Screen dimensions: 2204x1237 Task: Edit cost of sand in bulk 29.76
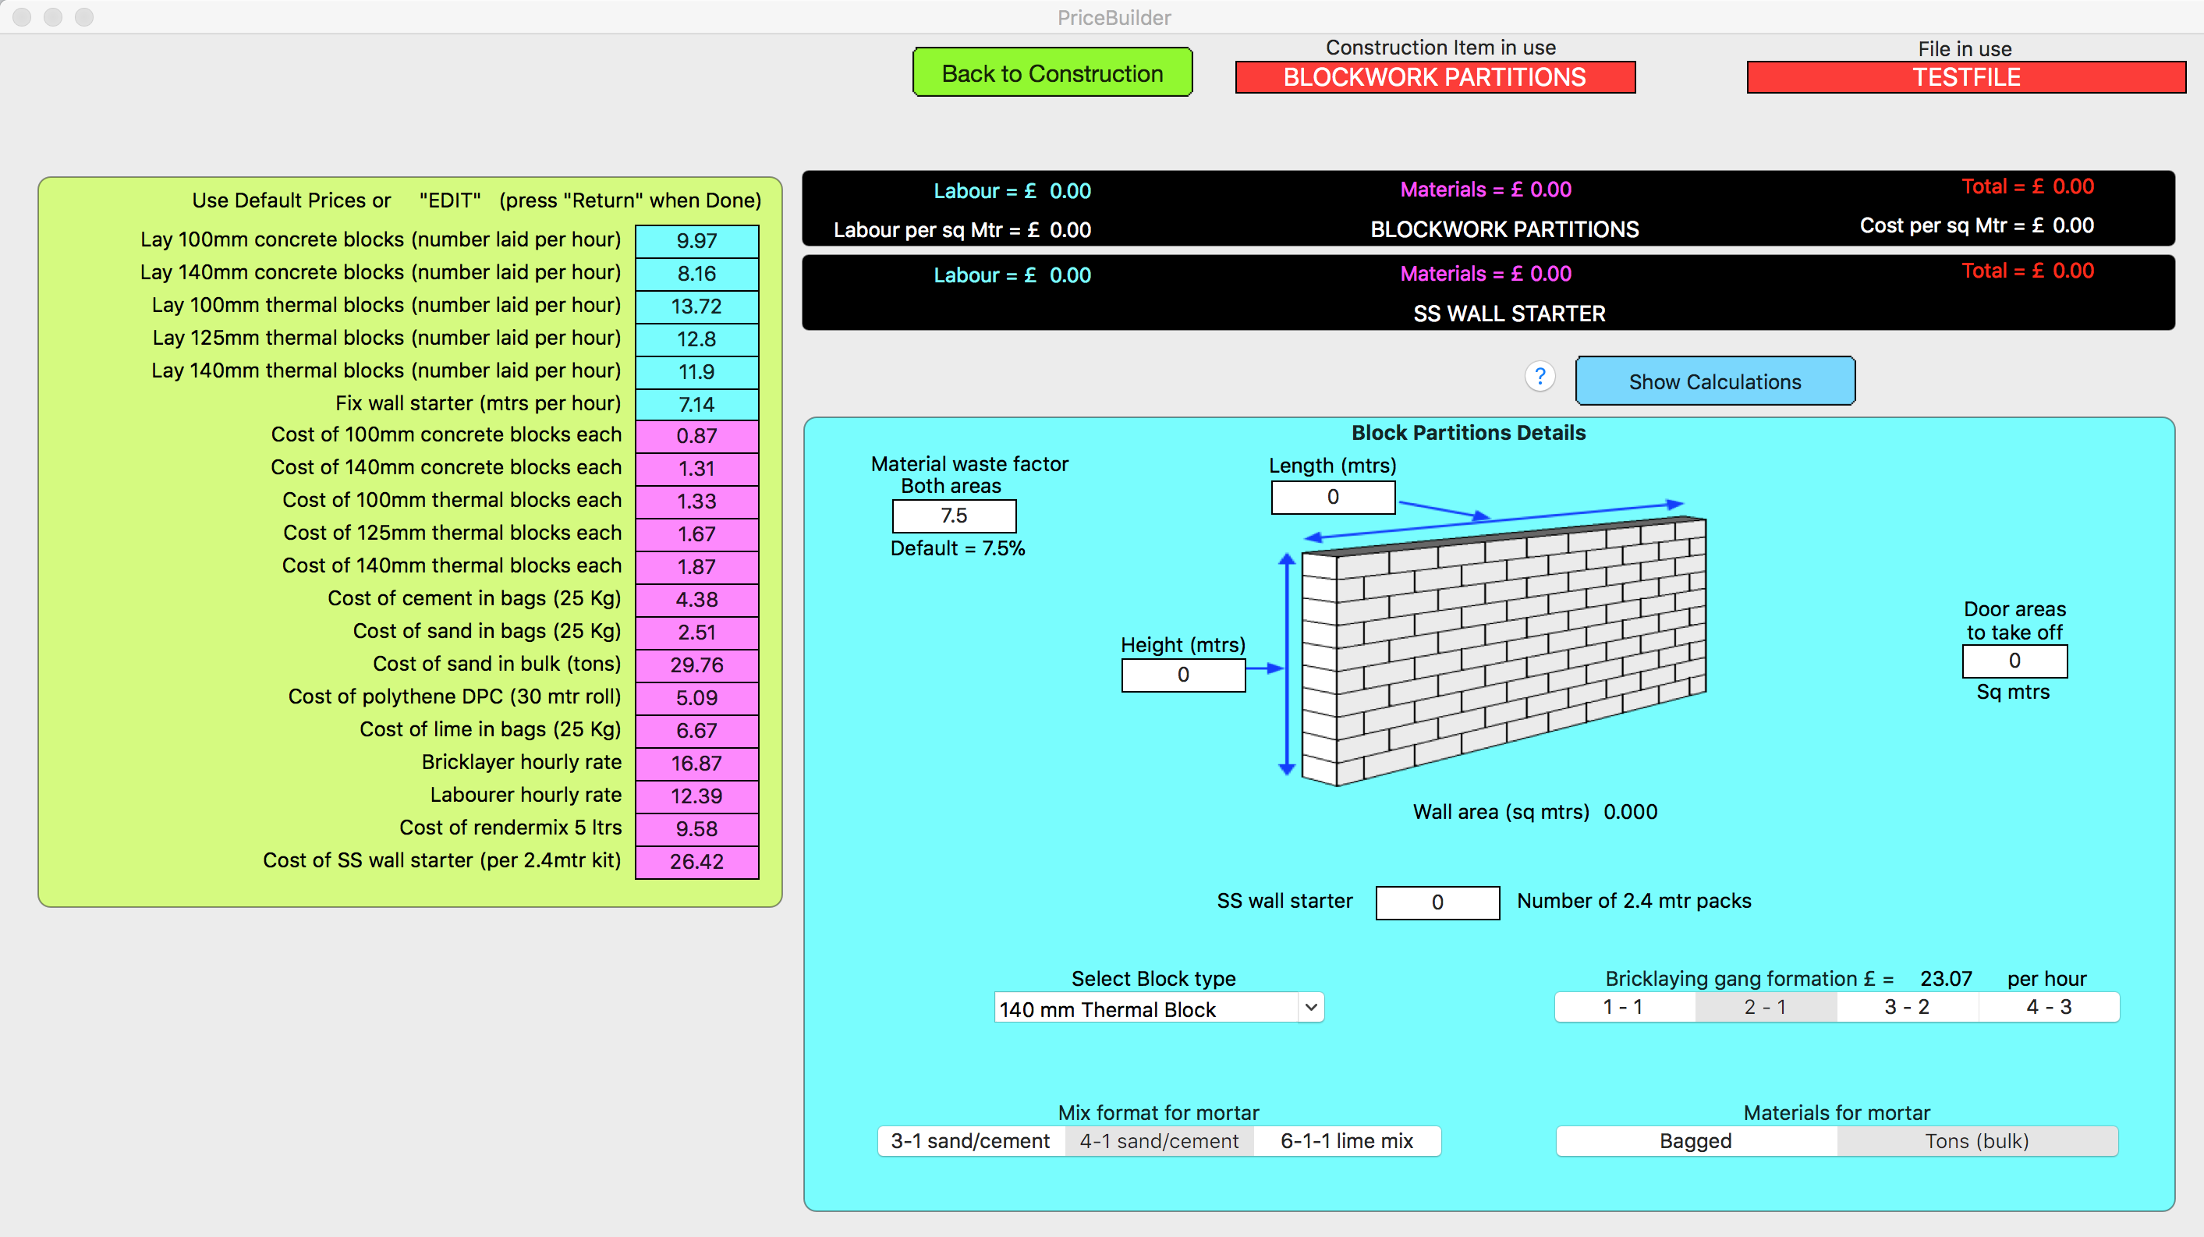tap(696, 665)
